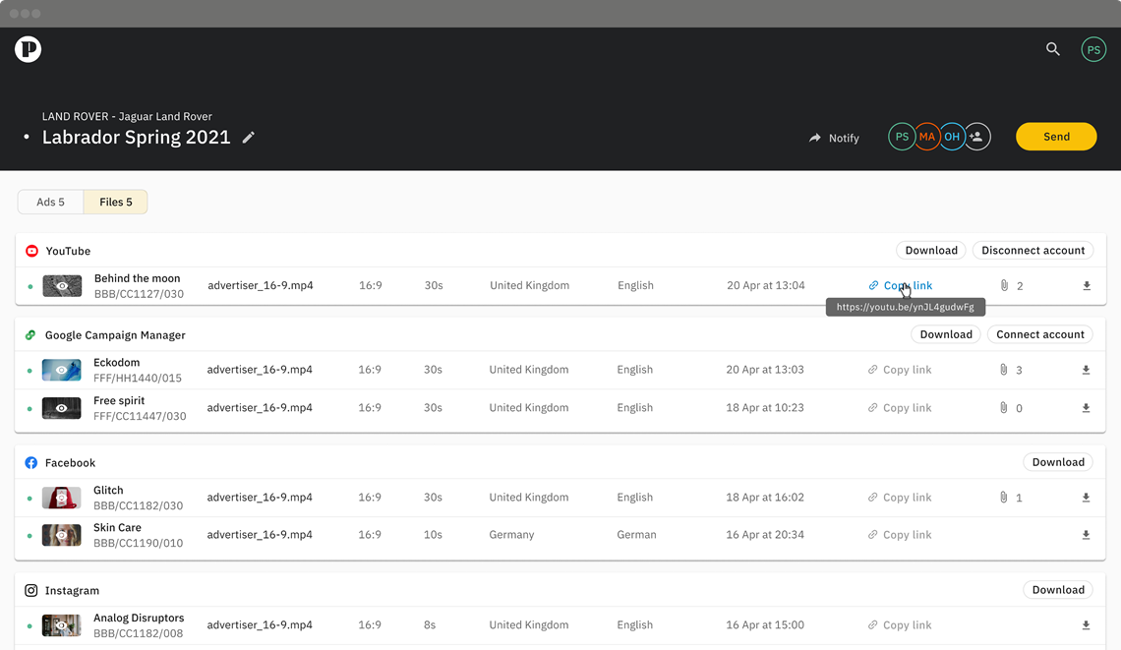The height and width of the screenshot is (650, 1121).
Task: Open PS user profile avatar top right
Action: tap(1093, 49)
